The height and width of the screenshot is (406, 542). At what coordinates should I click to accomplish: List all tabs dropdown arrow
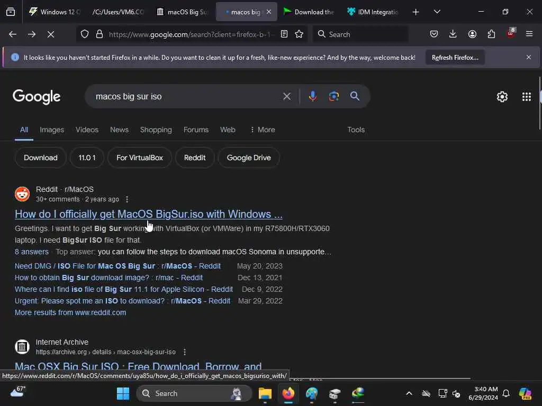tap(437, 12)
